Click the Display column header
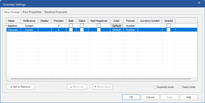This screenshot has width=205, height=103. tap(45, 21)
